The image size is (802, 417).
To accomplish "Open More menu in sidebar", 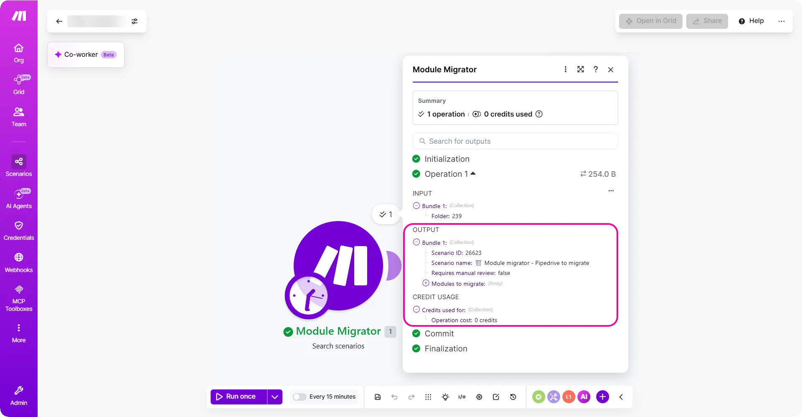I will (19, 333).
